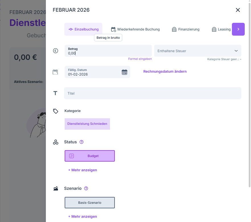251x222 pixels.
Task: Open the Enthaltene Steuer dropdown
Action: point(197,51)
